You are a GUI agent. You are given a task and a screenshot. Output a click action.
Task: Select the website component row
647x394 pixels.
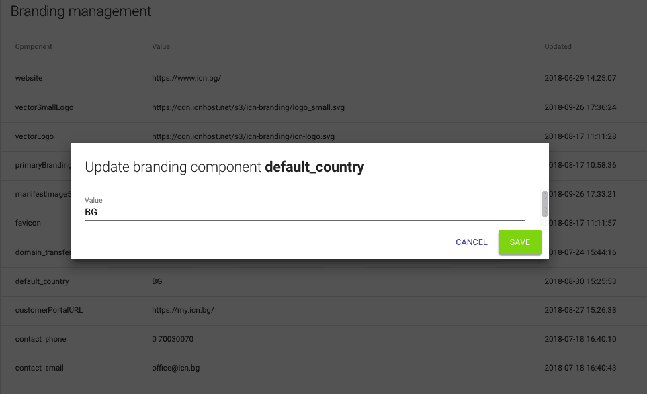(29, 78)
